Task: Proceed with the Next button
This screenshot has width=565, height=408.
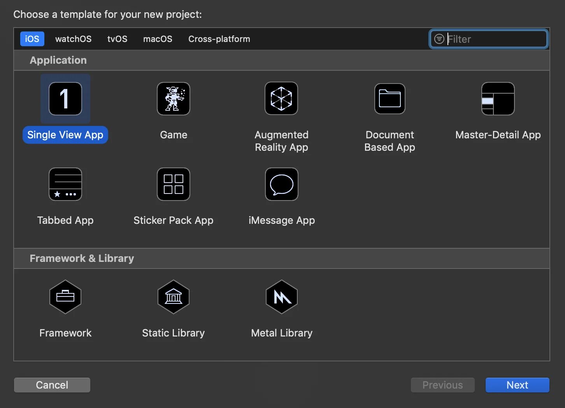Action: (x=518, y=385)
